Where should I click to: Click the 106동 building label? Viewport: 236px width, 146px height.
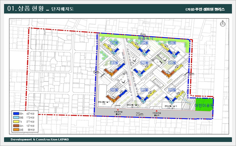click(114, 63)
